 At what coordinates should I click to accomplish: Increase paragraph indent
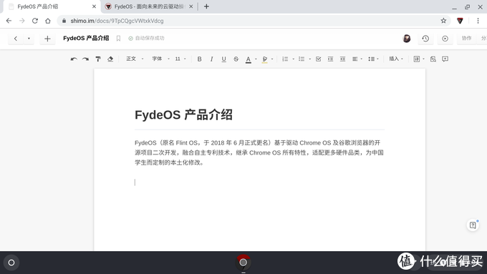point(330,59)
